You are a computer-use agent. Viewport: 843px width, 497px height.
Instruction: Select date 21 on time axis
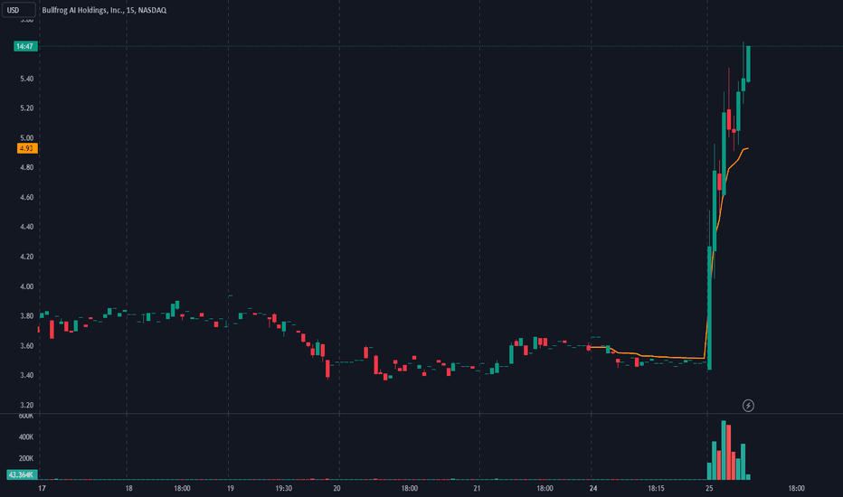(477, 488)
